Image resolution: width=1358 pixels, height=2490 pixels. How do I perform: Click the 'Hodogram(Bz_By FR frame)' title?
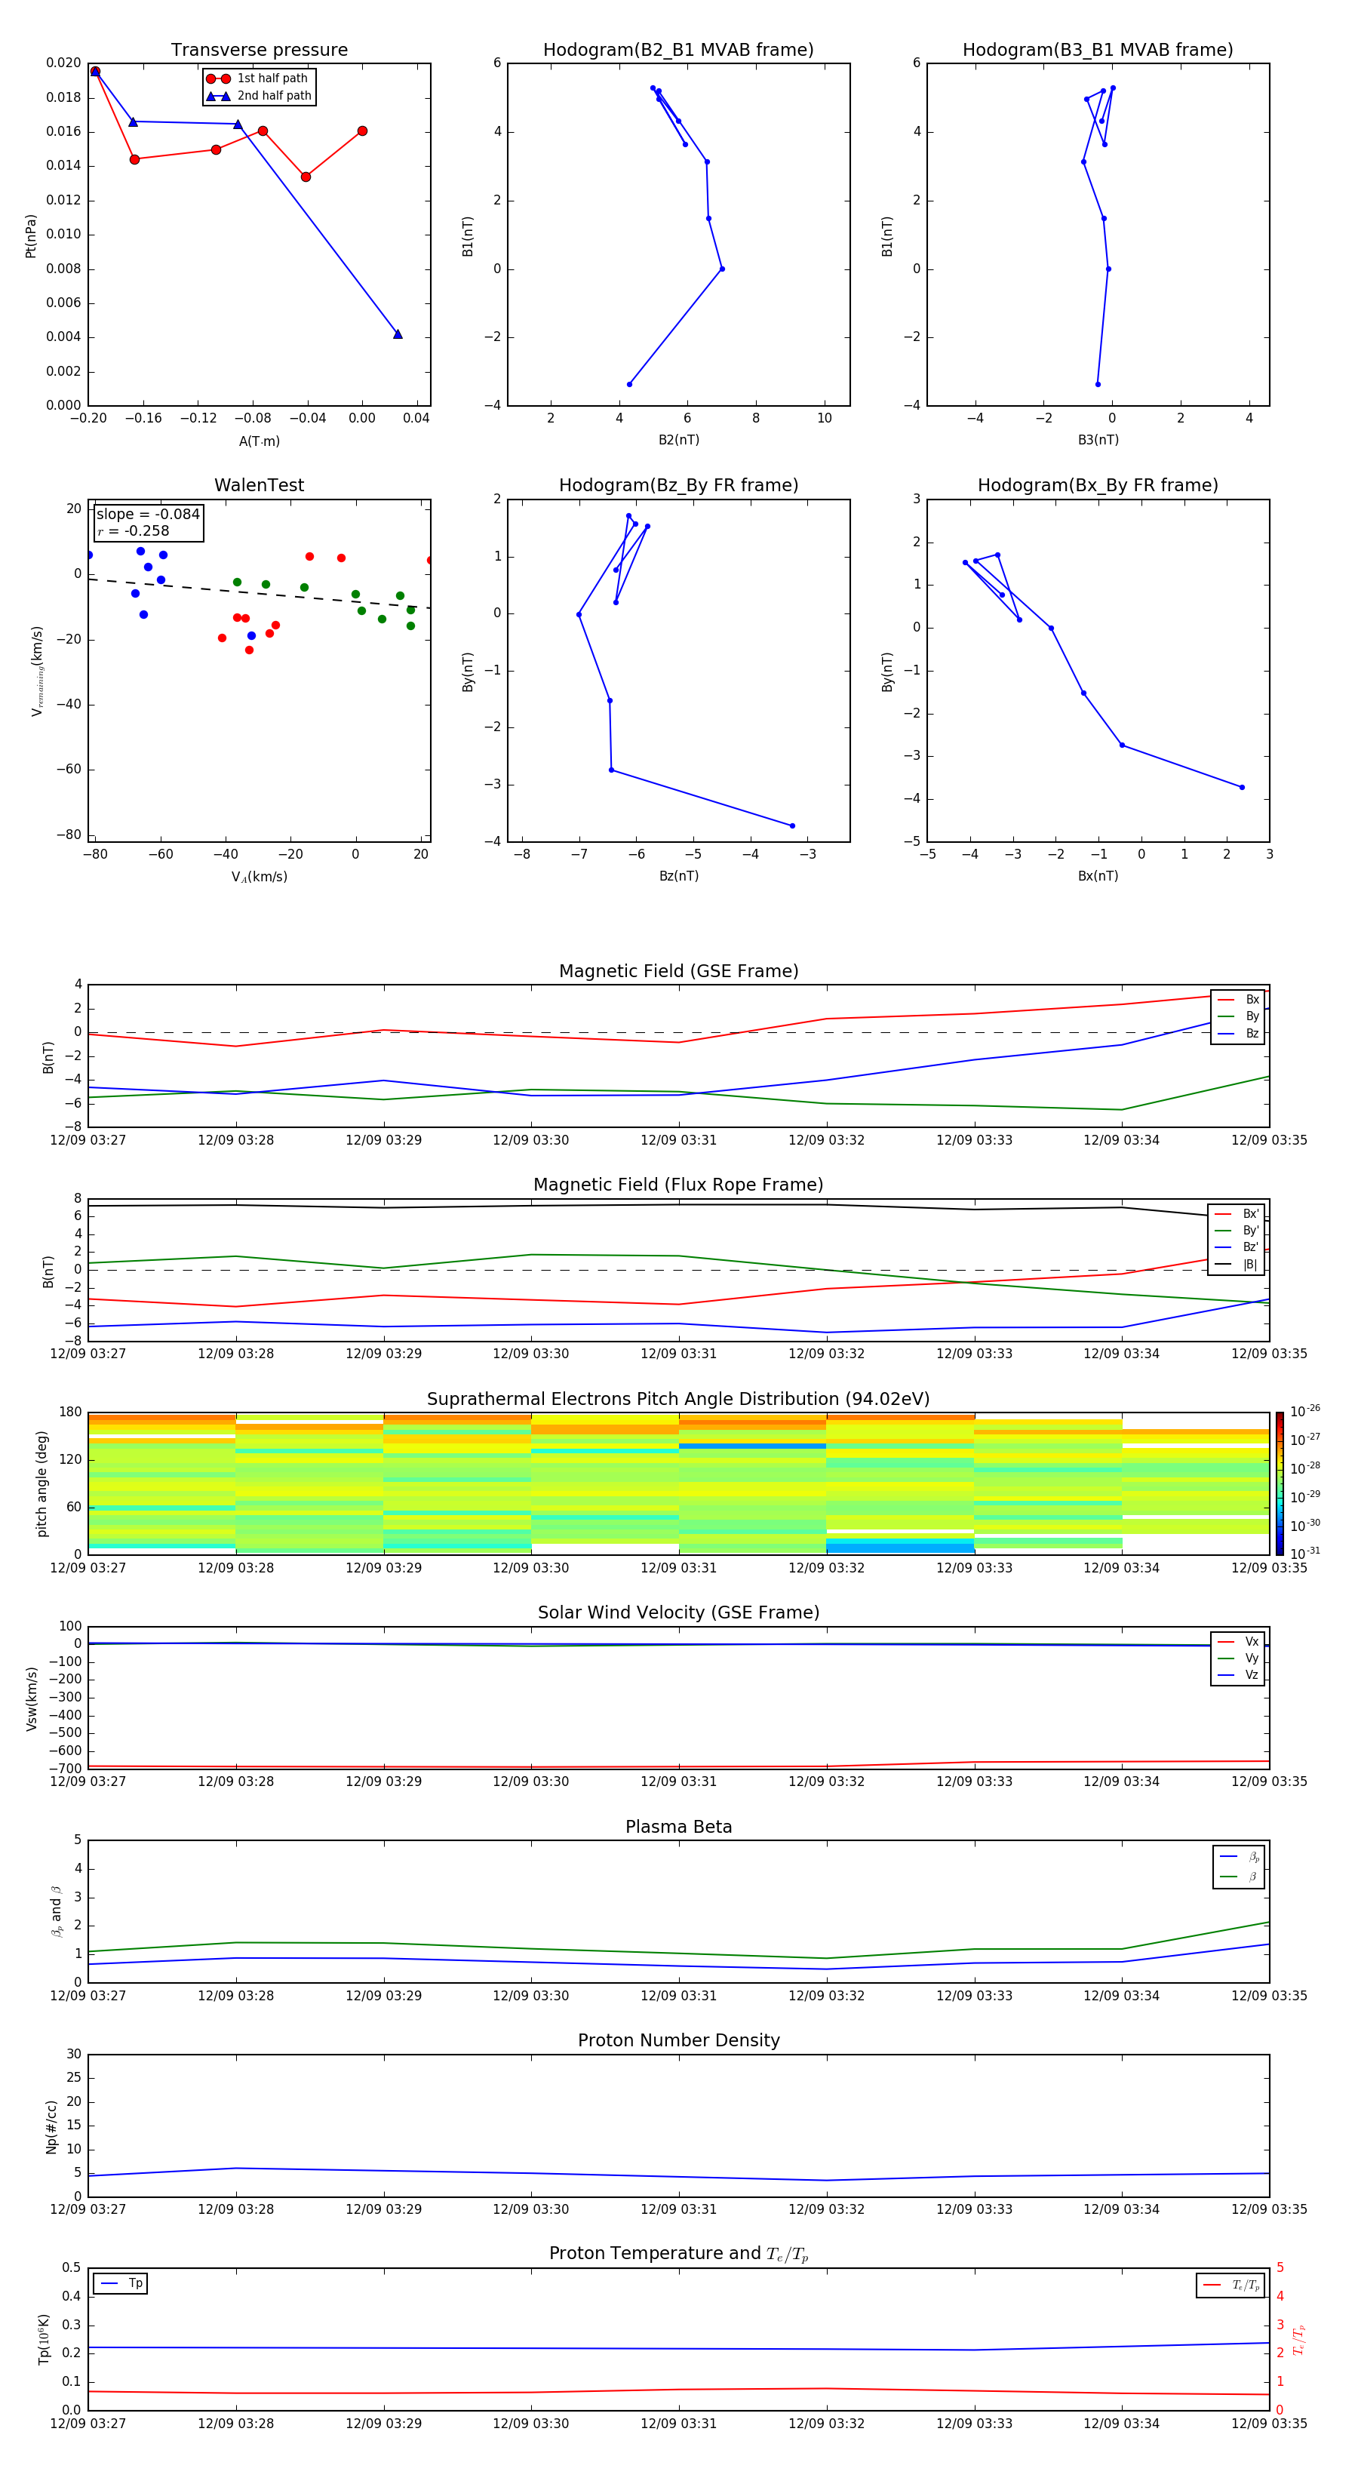[x=678, y=485]
